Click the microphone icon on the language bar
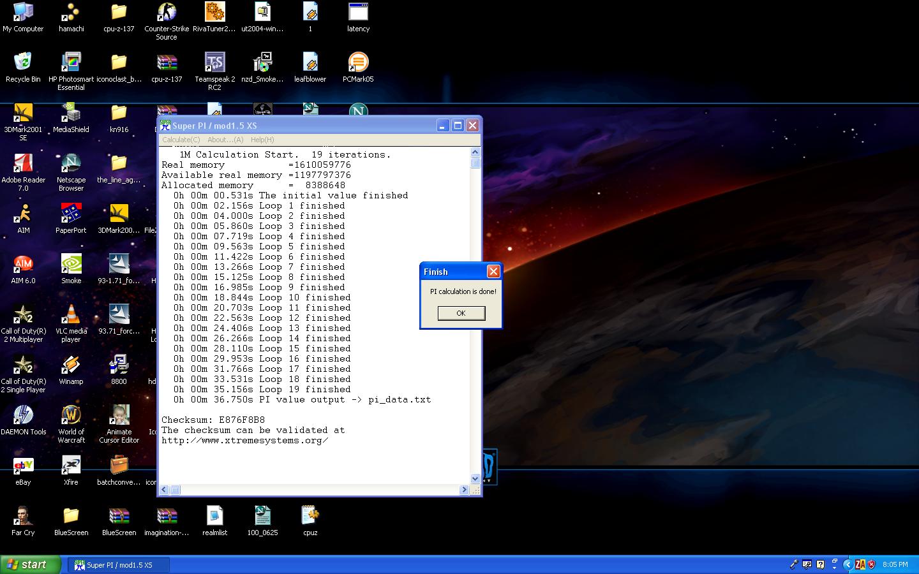Viewport: 919px width, 574px height. tap(794, 564)
